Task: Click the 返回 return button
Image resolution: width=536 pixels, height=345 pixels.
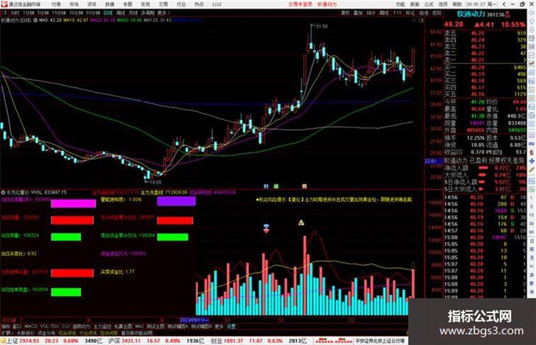Action: pyautogui.click(x=437, y=13)
